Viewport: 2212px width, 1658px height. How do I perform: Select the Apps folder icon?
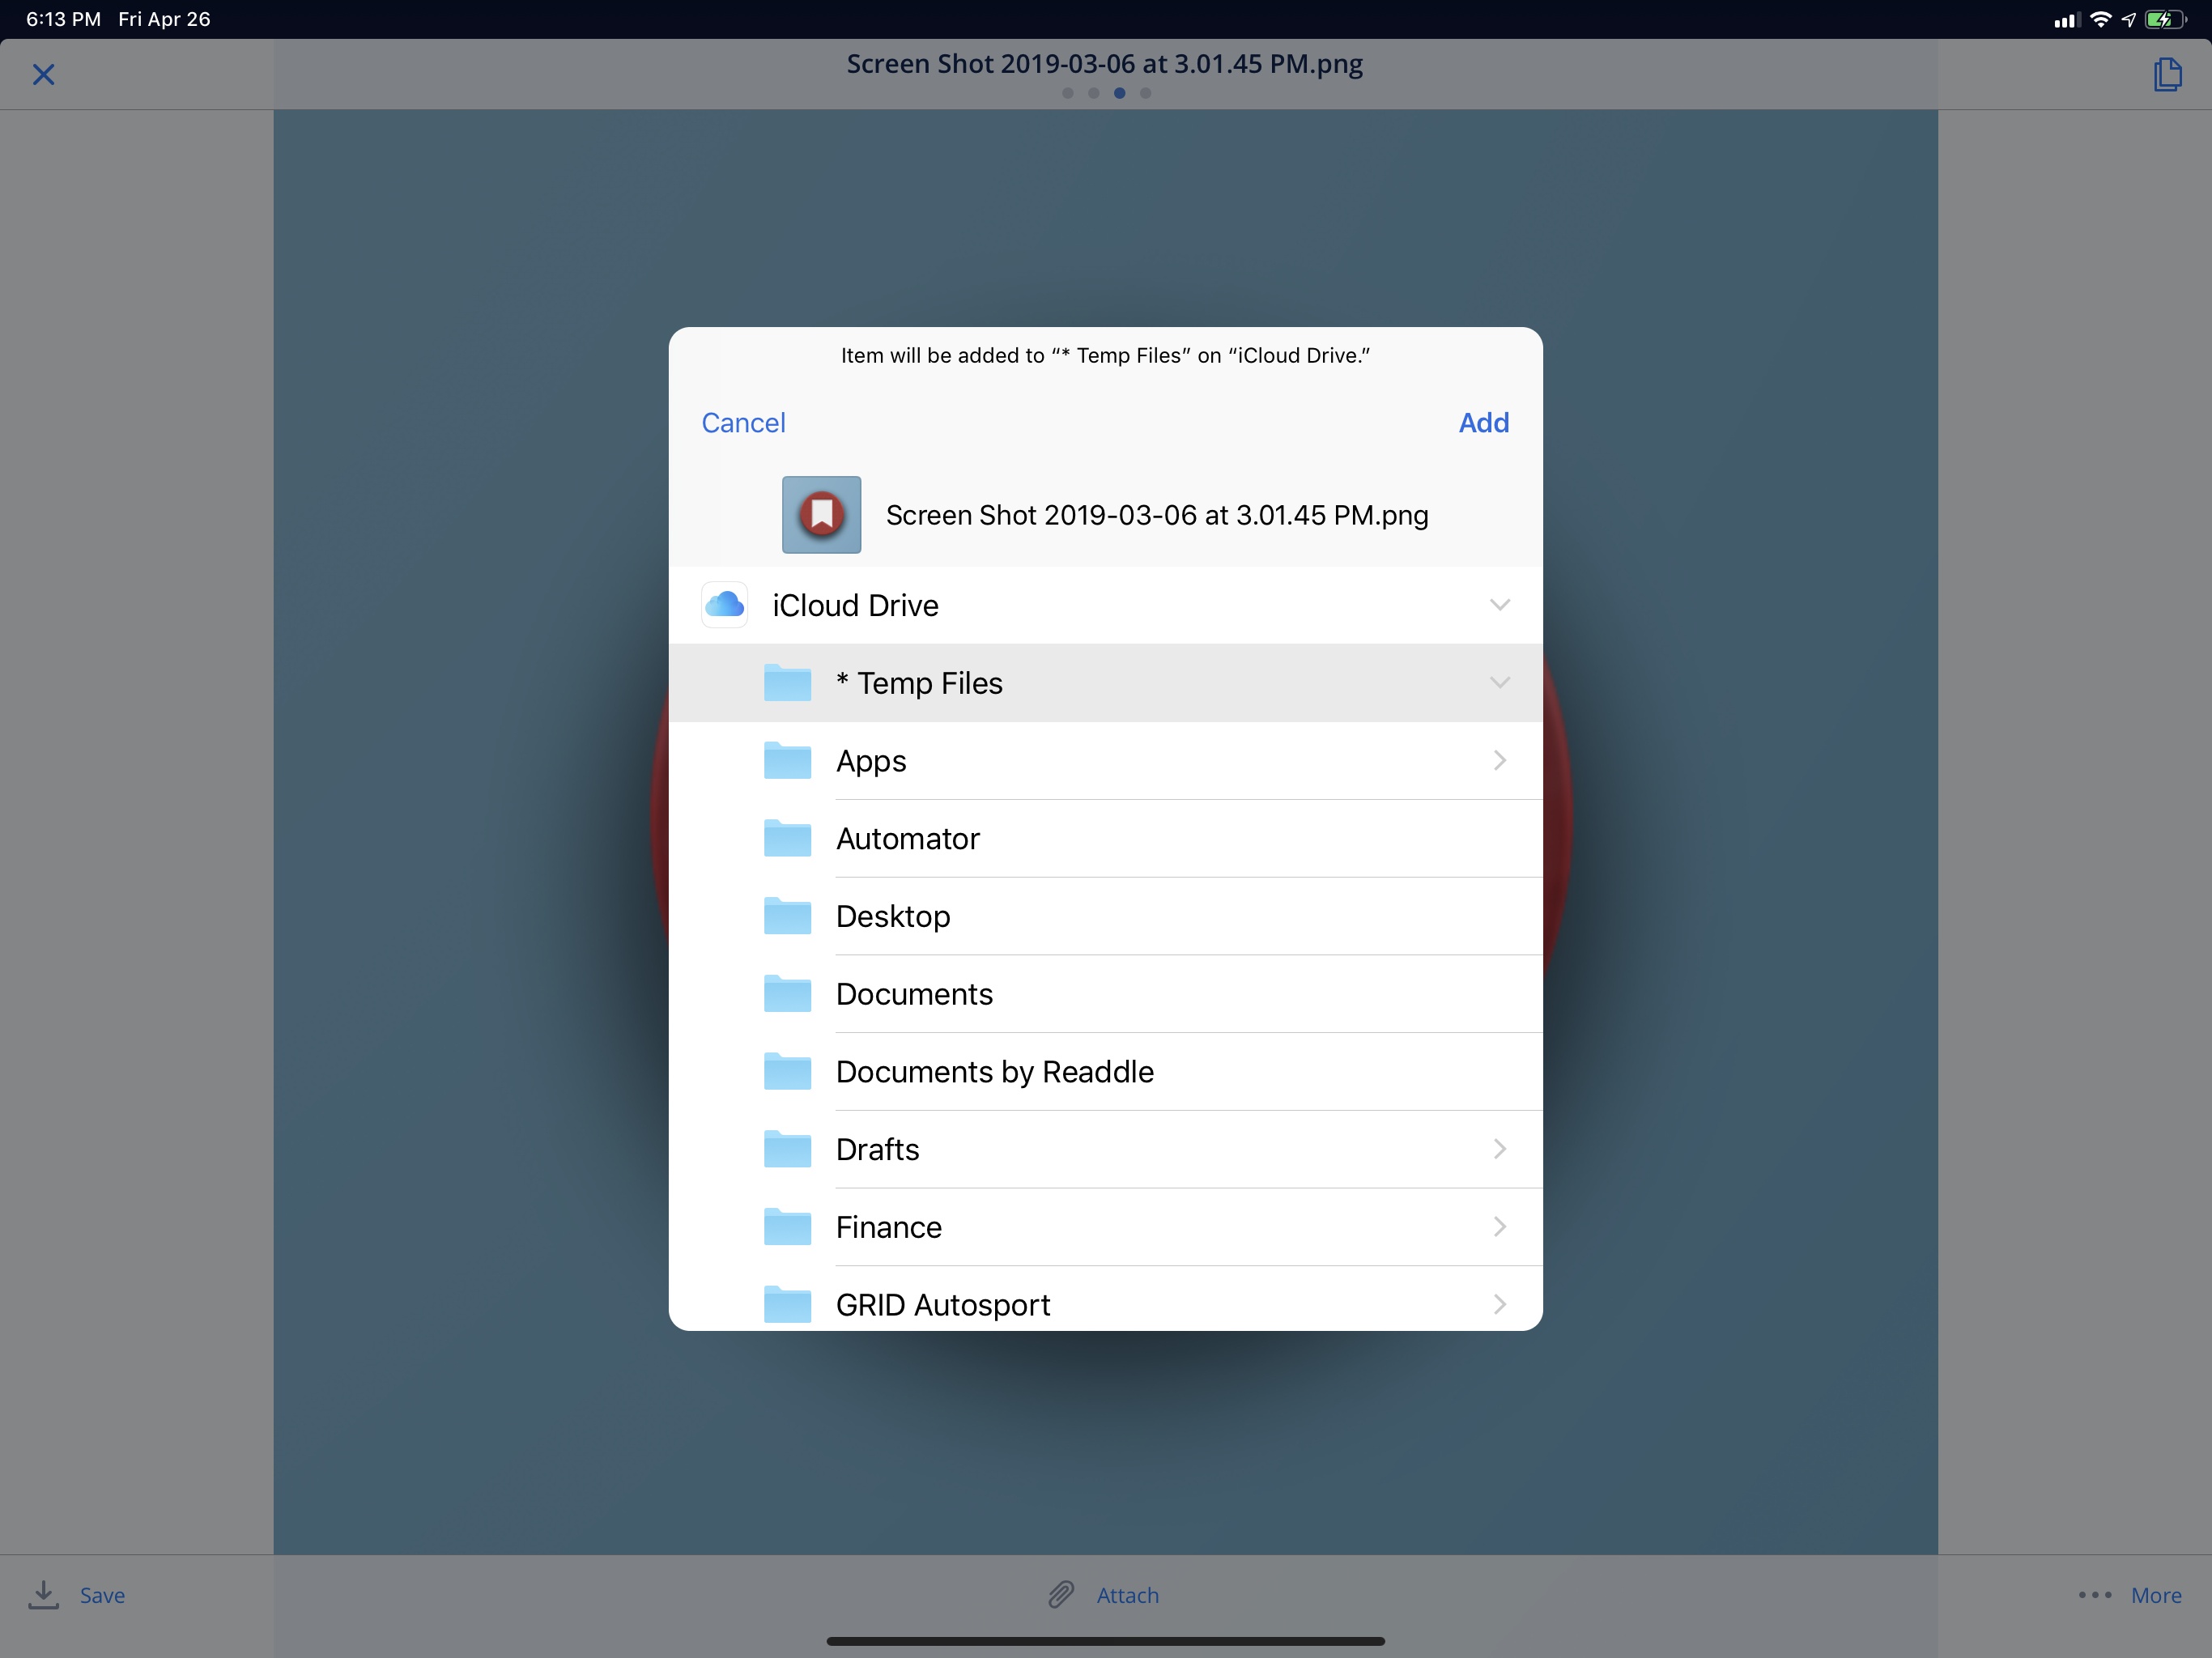[x=787, y=760]
